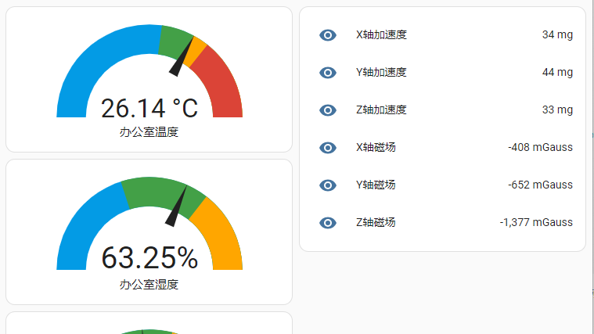Click the -652 mGauss reading
Viewport: 594px width, 334px height.
(x=540, y=185)
